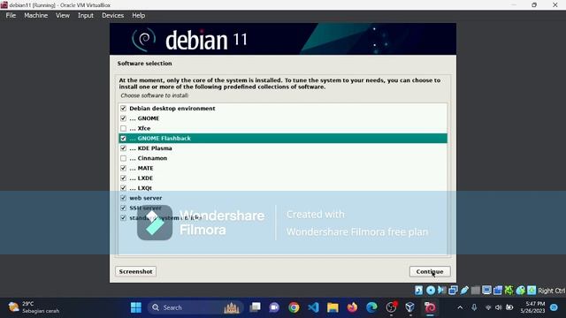Click VirtualBox hard disk activity icon

click(x=418, y=291)
